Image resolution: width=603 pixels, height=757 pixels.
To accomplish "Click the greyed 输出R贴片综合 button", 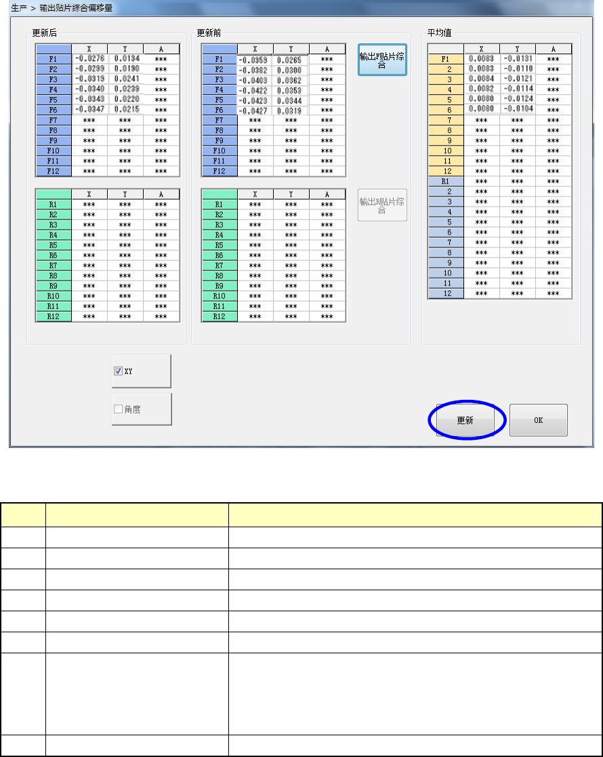I will point(382,205).
